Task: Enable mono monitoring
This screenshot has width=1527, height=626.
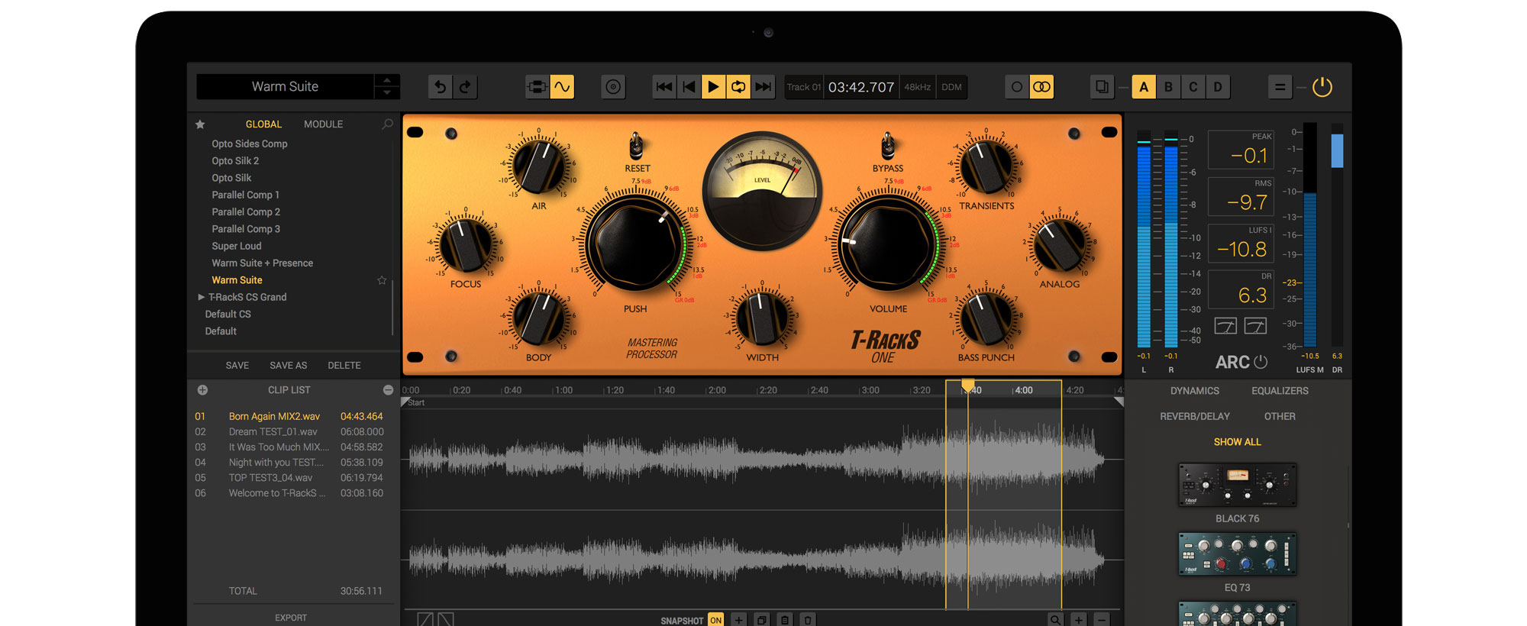Action: (x=1017, y=87)
